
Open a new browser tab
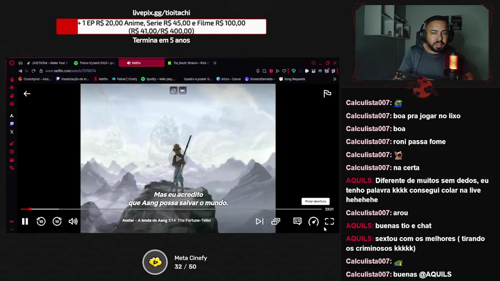[215, 63]
